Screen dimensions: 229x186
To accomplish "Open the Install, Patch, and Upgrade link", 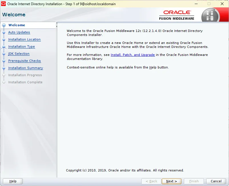I will 132,55.
